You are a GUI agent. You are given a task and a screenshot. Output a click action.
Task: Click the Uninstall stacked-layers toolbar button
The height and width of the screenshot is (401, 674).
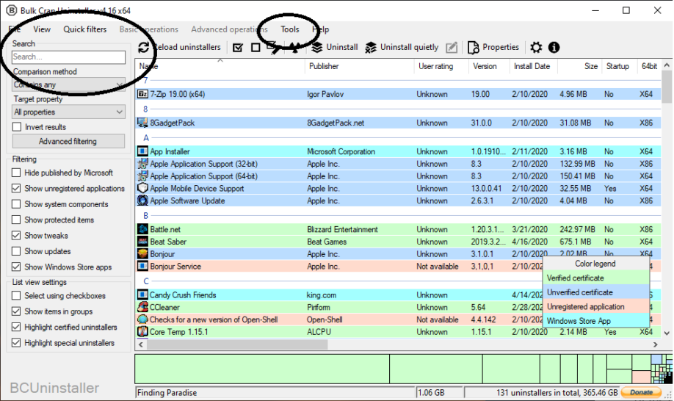(336, 47)
